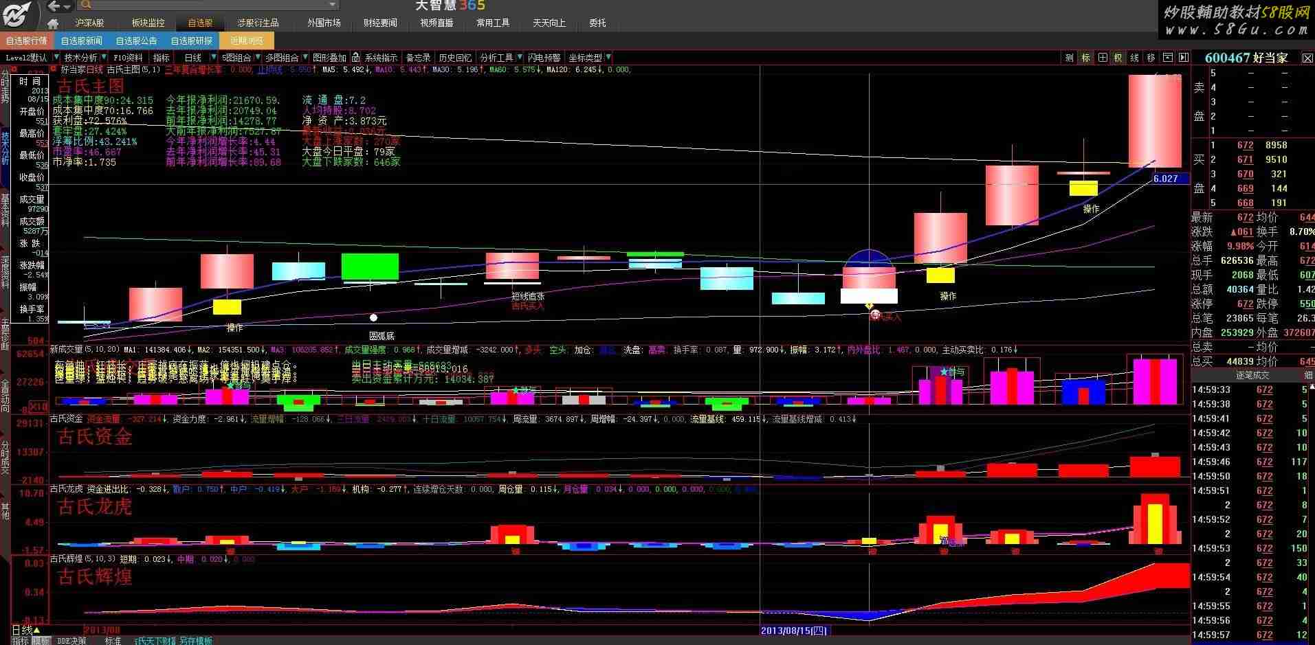Image resolution: width=1315 pixels, height=645 pixels.
Task: Open the 板块监控 menu
Action: pyautogui.click(x=148, y=23)
